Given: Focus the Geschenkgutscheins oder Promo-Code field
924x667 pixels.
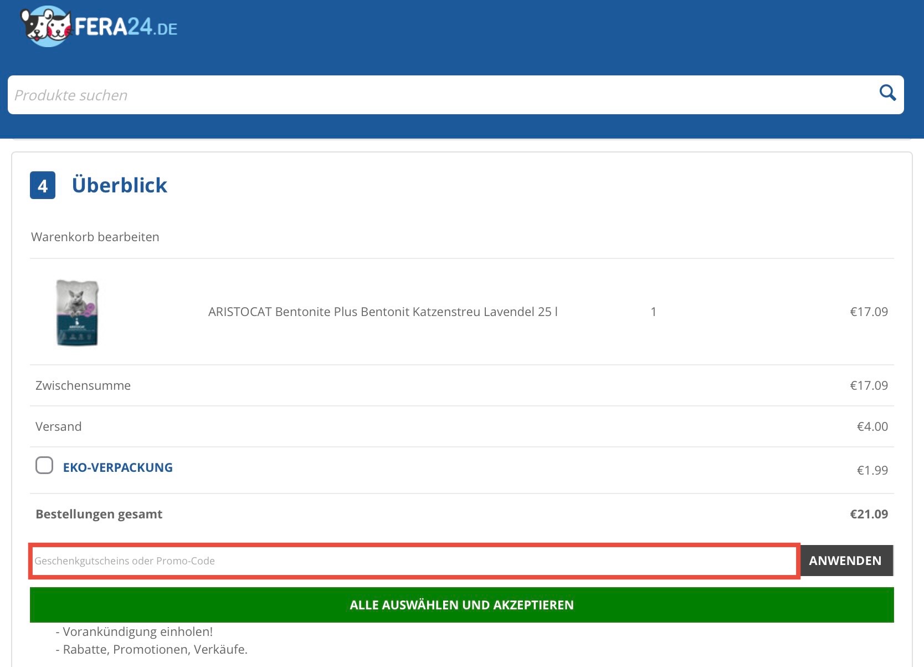Looking at the screenshot, I should pyautogui.click(x=414, y=561).
